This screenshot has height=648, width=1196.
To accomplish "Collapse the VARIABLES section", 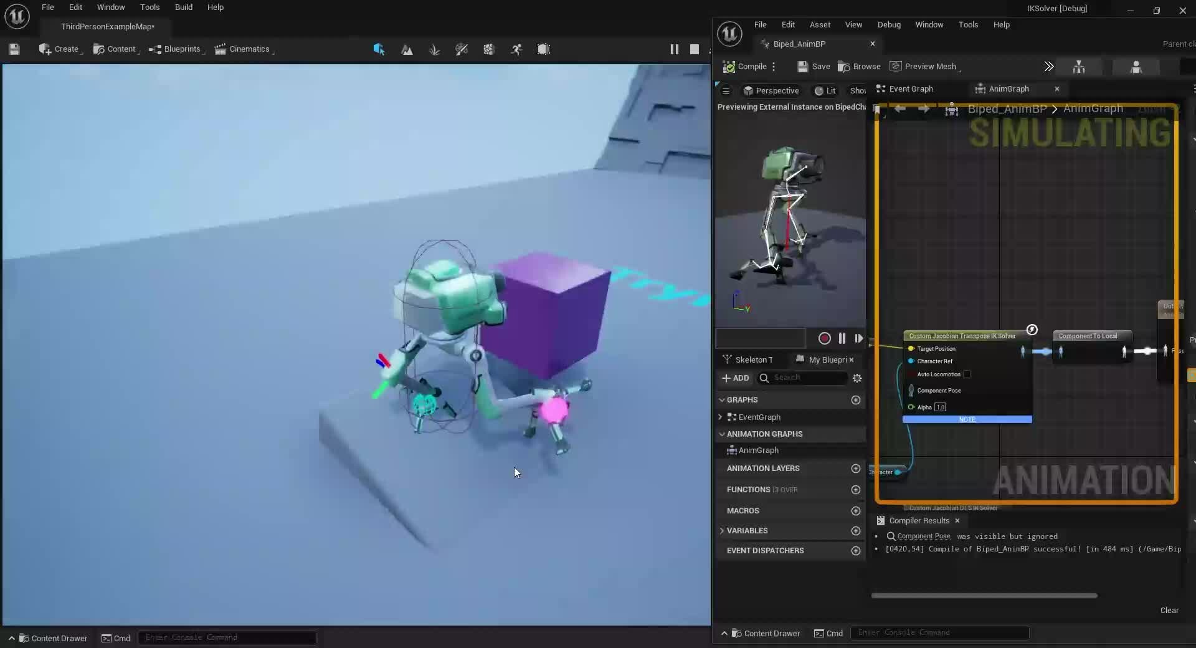I will [x=721, y=530].
